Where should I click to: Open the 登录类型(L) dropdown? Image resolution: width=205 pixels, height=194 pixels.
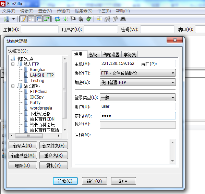click(138, 97)
